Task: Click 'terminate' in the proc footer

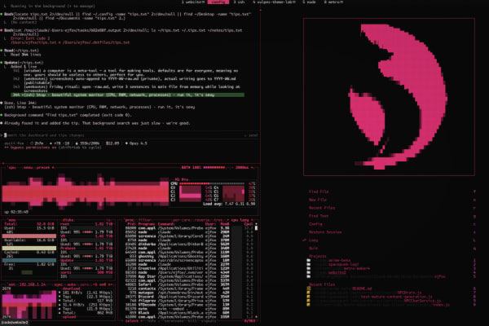Action: pos(175,320)
